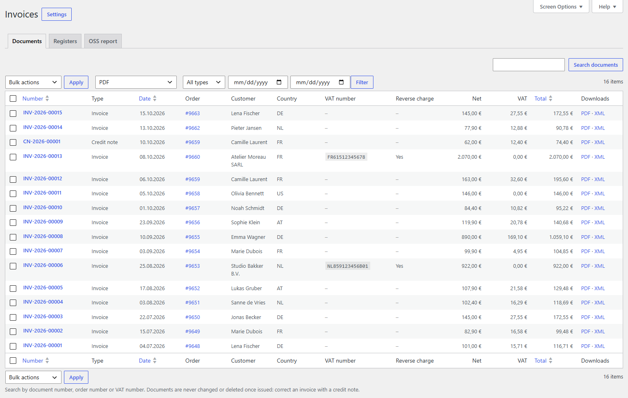Open invoice INV-2026-00003
Viewport: 628px width, 398px height.
(43, 317)
